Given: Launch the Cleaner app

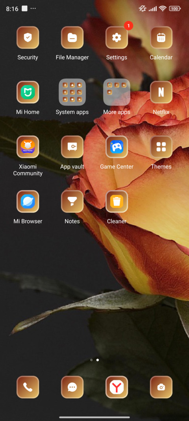Looking at the screenshot, I should 117,201.
